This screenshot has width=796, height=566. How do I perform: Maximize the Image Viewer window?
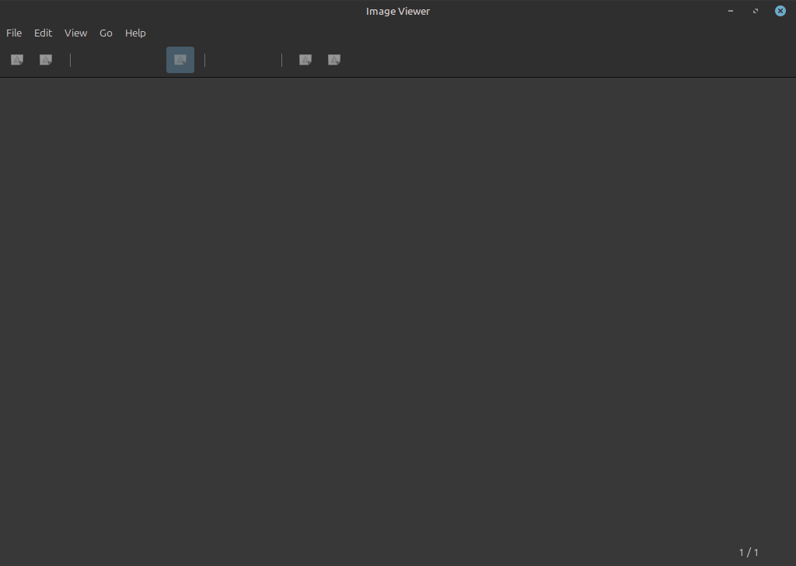[x=756, y=11]
